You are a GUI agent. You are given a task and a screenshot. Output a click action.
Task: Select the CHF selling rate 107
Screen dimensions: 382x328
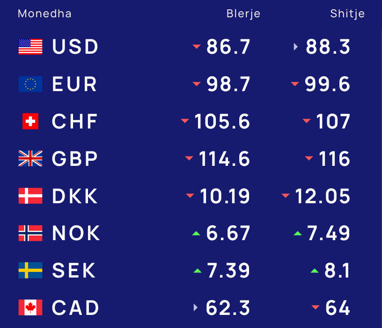click(x=333, y=121)
